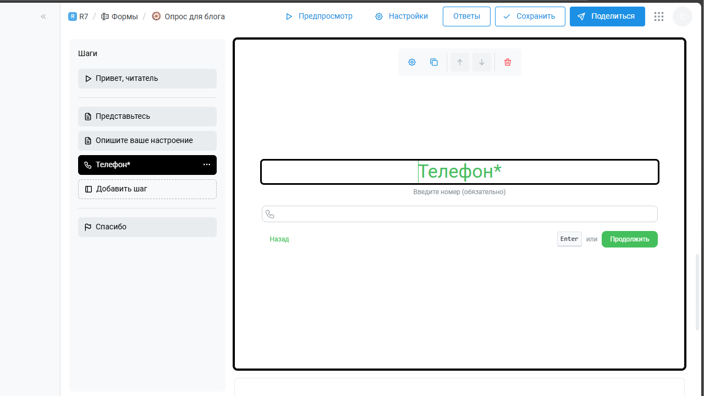Select the Опишите ваше настроение step
This screenshot has height=396, width=704.
(x=147, y=141)
